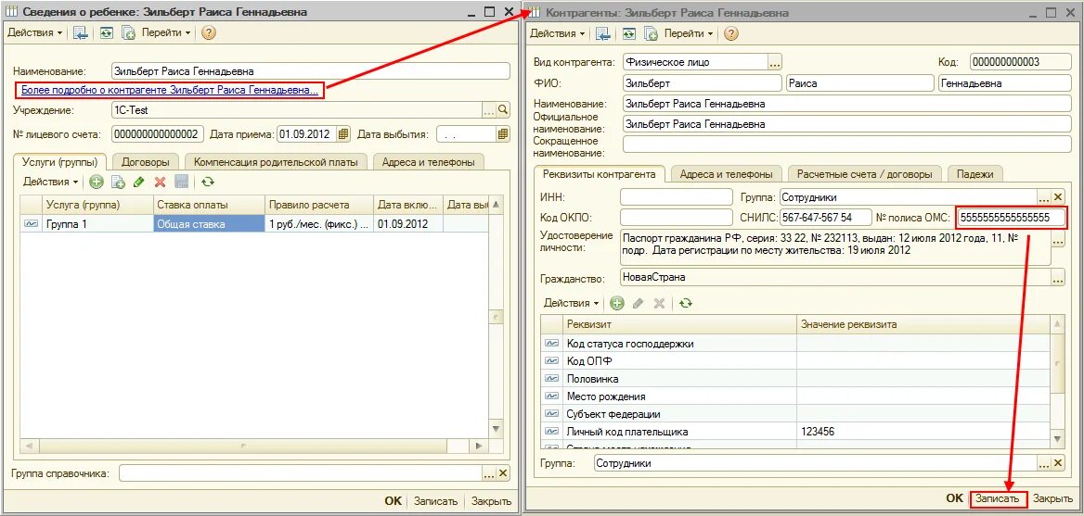Viewport: 1084px width, 516px height.
Task: Open calendar picker for Дата приема
Action: click(x=343, y=133)
